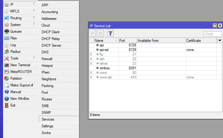Open the Files folder icon
This screenshot has width=223, height=138.
coord(7,38)
